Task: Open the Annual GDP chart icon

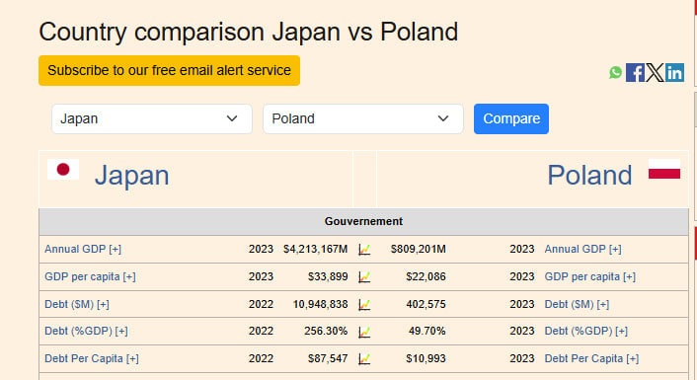Action: [x=364, y=250]
